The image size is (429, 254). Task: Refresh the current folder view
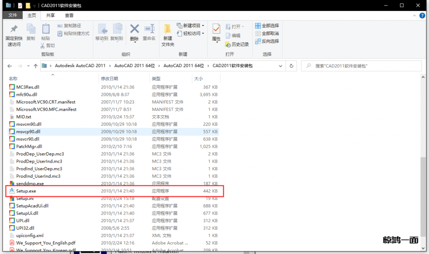(291, 66)
